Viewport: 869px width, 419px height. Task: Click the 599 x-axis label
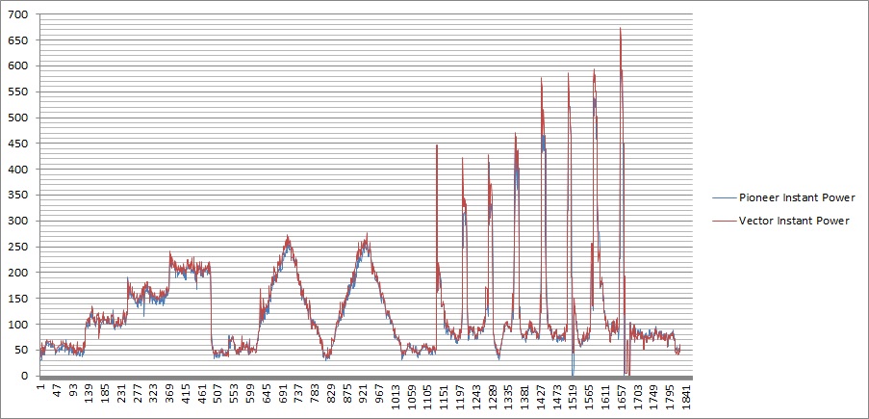click(250, 394)
